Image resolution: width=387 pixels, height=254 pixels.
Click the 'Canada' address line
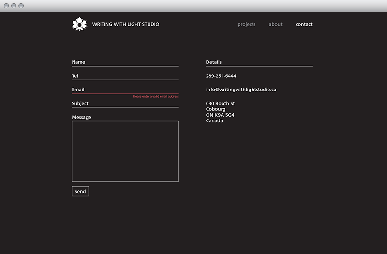[x=214, y=120]
